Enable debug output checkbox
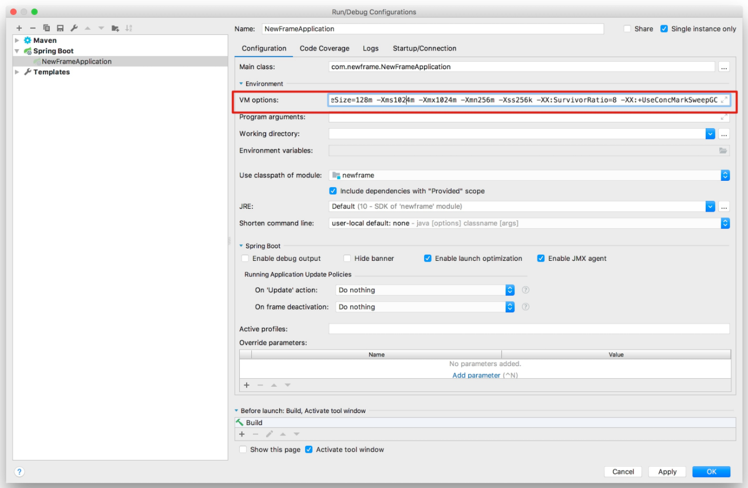This screenshot has height=488, width=748. 245,259
